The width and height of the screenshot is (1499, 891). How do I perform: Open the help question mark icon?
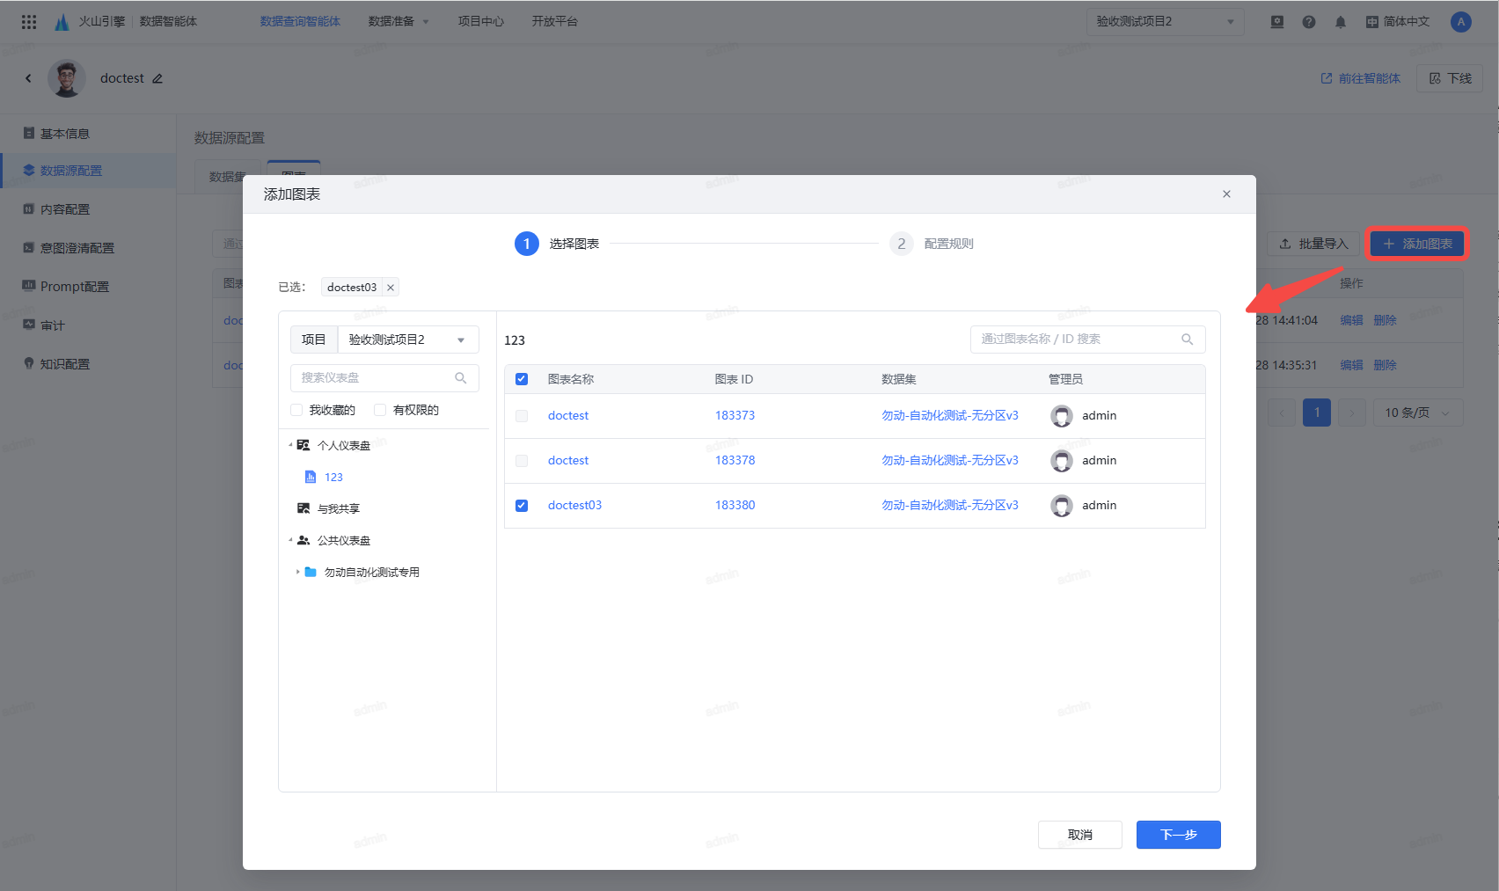[x=1308, y=22]
